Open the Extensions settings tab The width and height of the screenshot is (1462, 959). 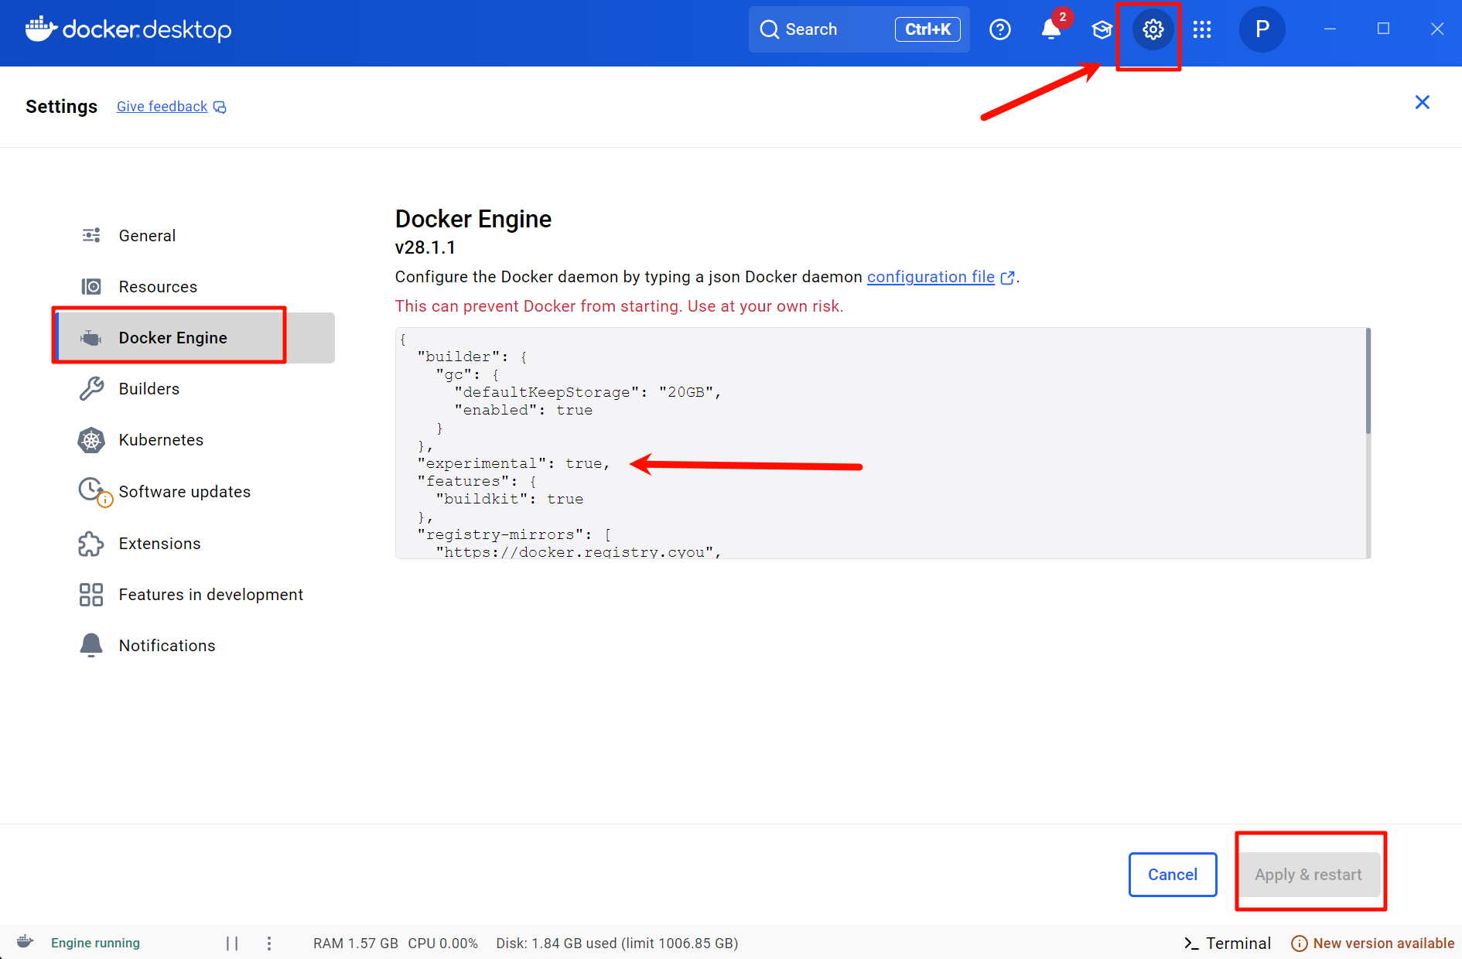point(195,544)
